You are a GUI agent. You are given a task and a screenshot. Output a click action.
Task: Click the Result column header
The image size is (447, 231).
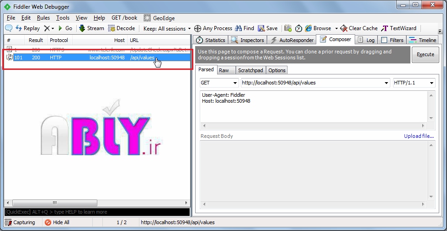coord(36,40)
